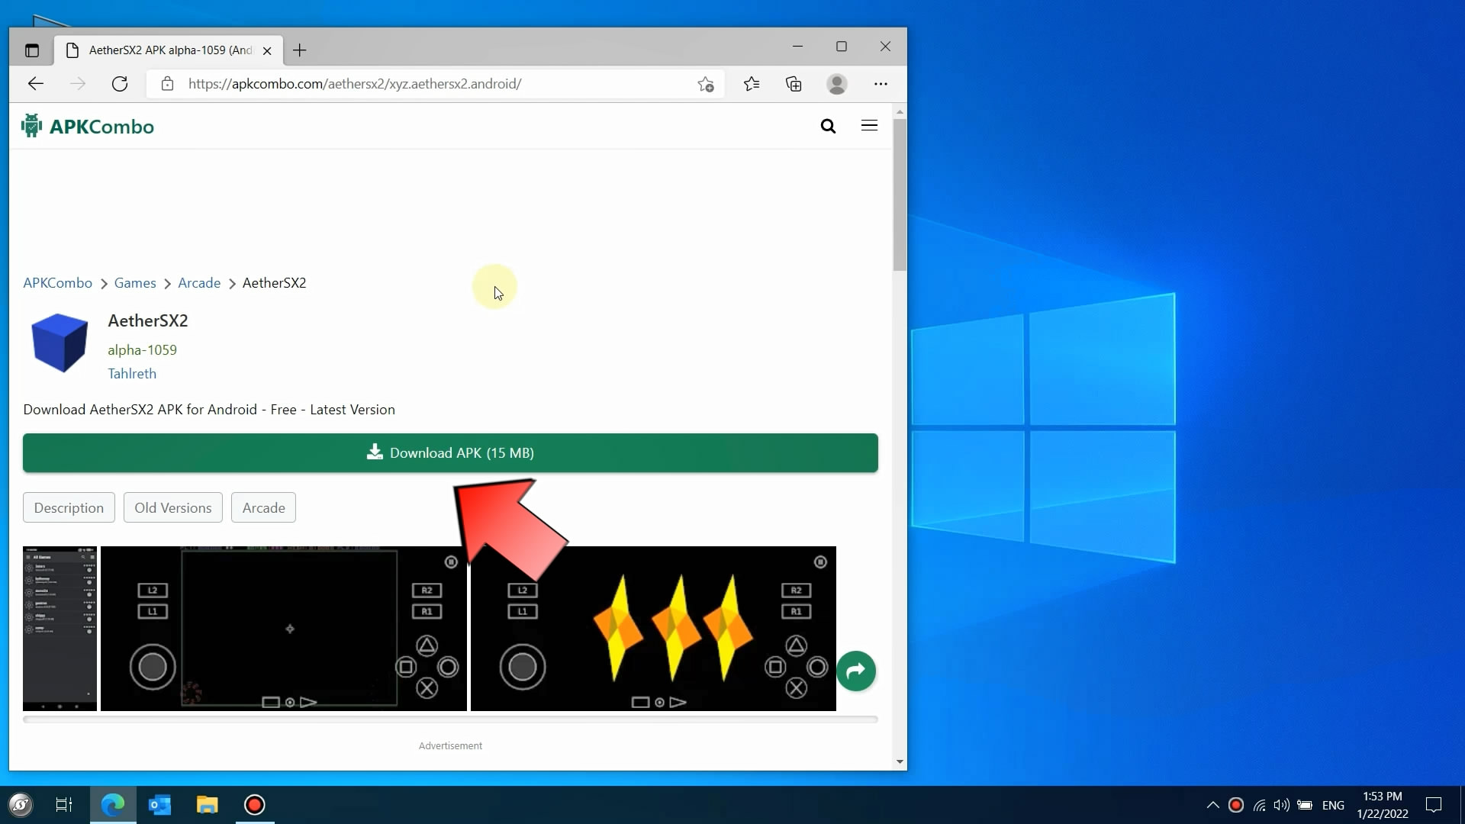
Task: Open Edge settings and more menu
Action: point(881,84)
